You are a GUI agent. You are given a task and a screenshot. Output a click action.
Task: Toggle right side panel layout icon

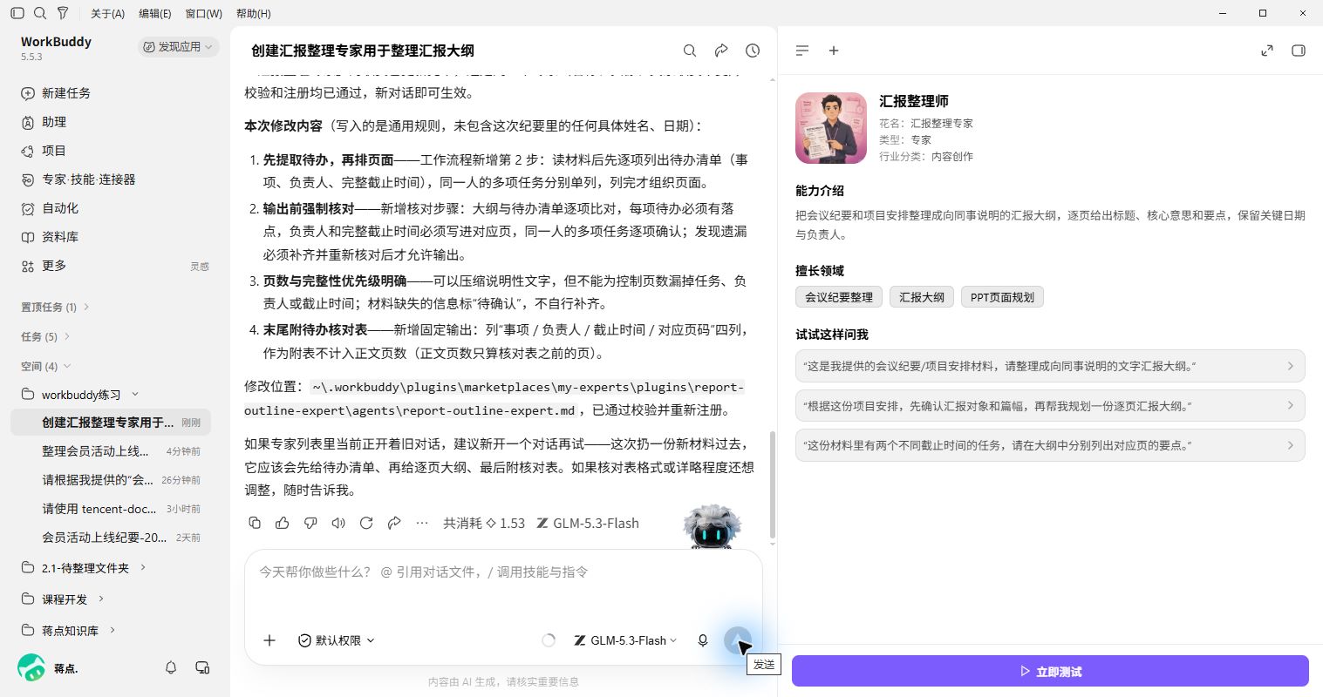[x=1299, y=51]
